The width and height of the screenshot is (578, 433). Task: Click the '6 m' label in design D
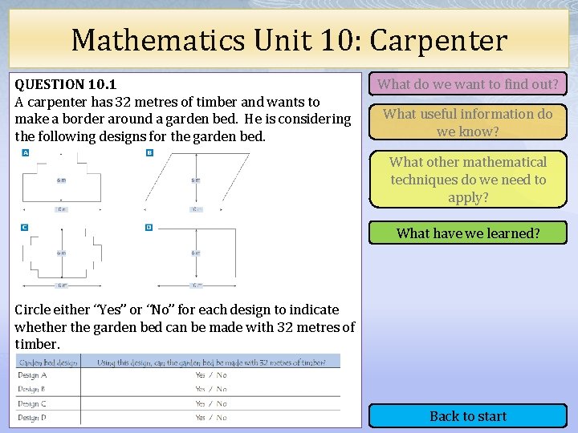(x=196, y=253)
